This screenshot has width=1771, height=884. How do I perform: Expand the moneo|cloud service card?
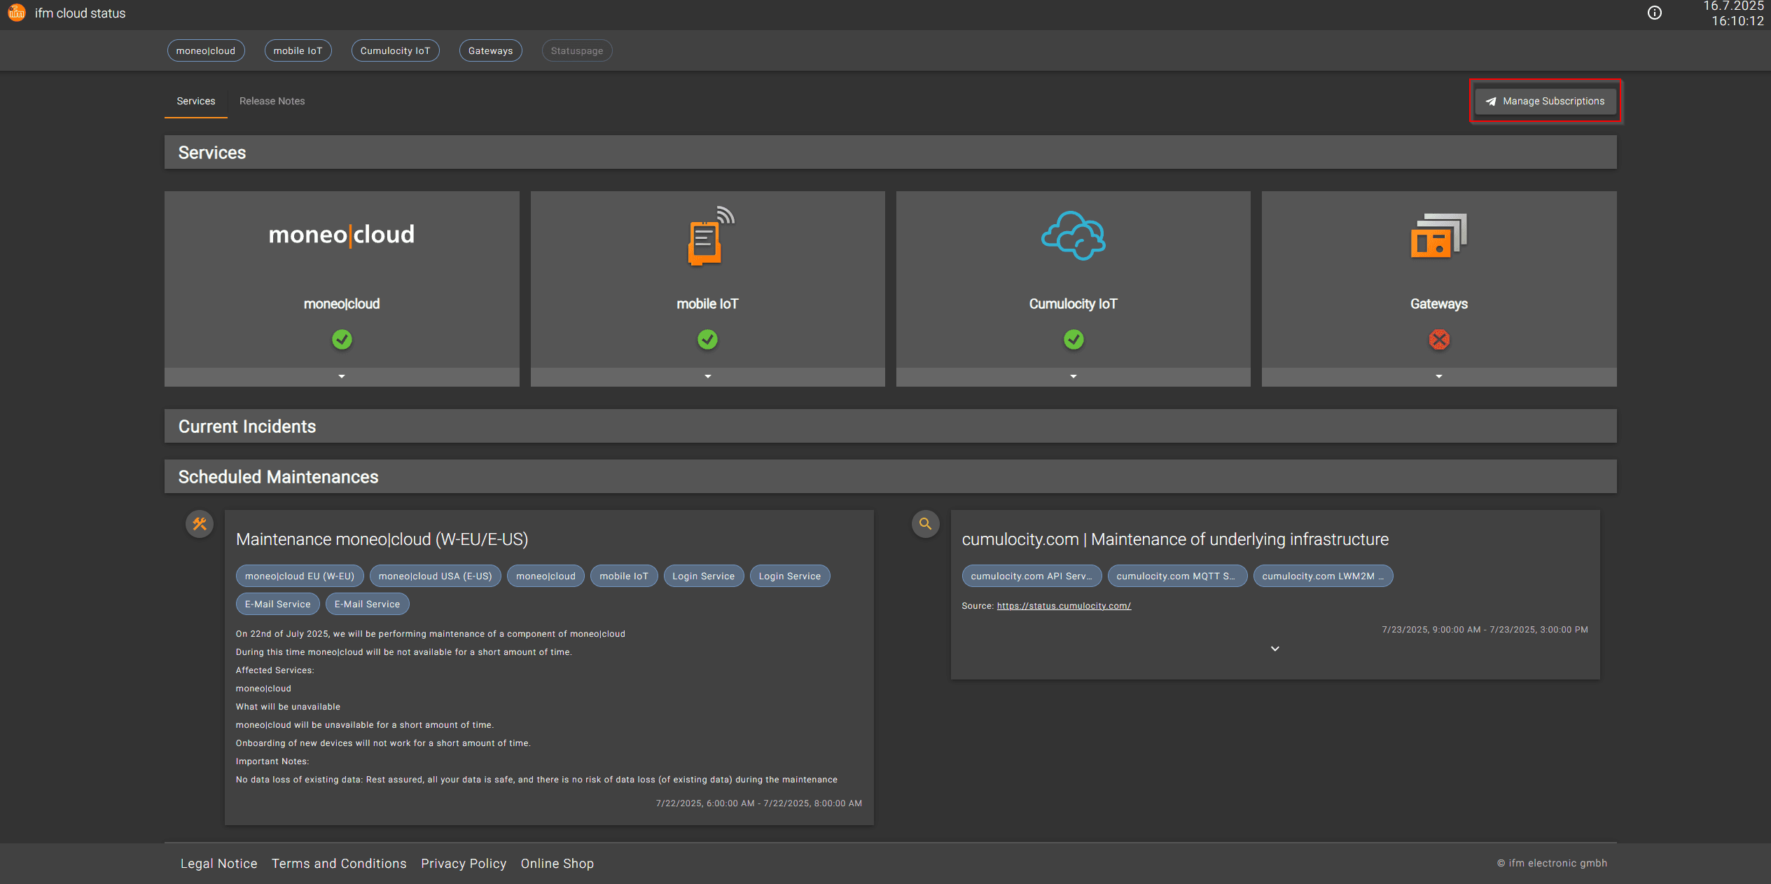click(342, 377)
